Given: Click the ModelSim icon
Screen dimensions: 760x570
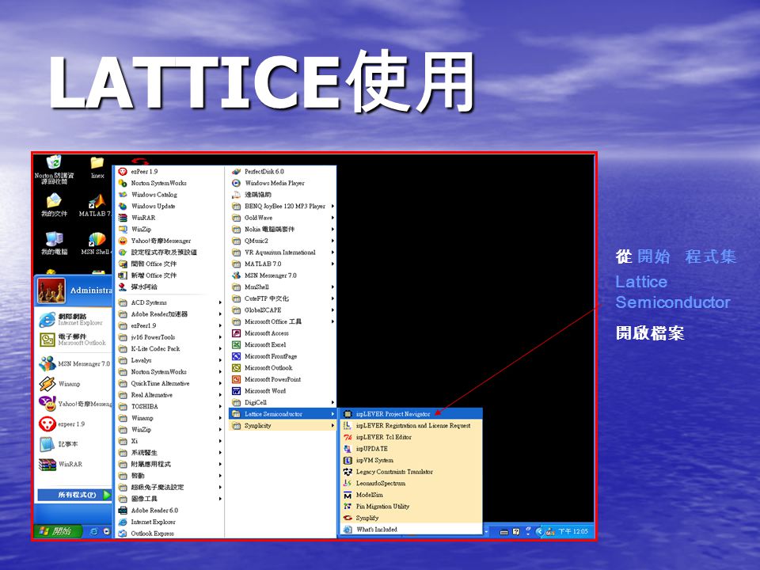Looking at the screenshot, I should click(x=348, y=495).
